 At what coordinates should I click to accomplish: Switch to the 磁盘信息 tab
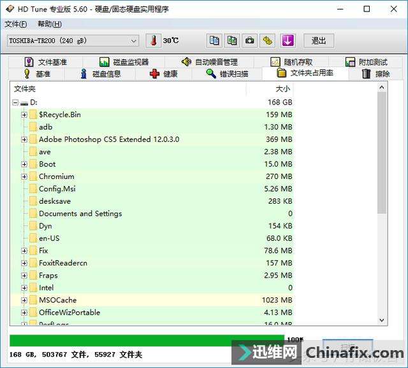coord(100,74)
